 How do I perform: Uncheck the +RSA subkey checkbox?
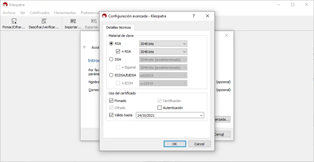(118, 51)
